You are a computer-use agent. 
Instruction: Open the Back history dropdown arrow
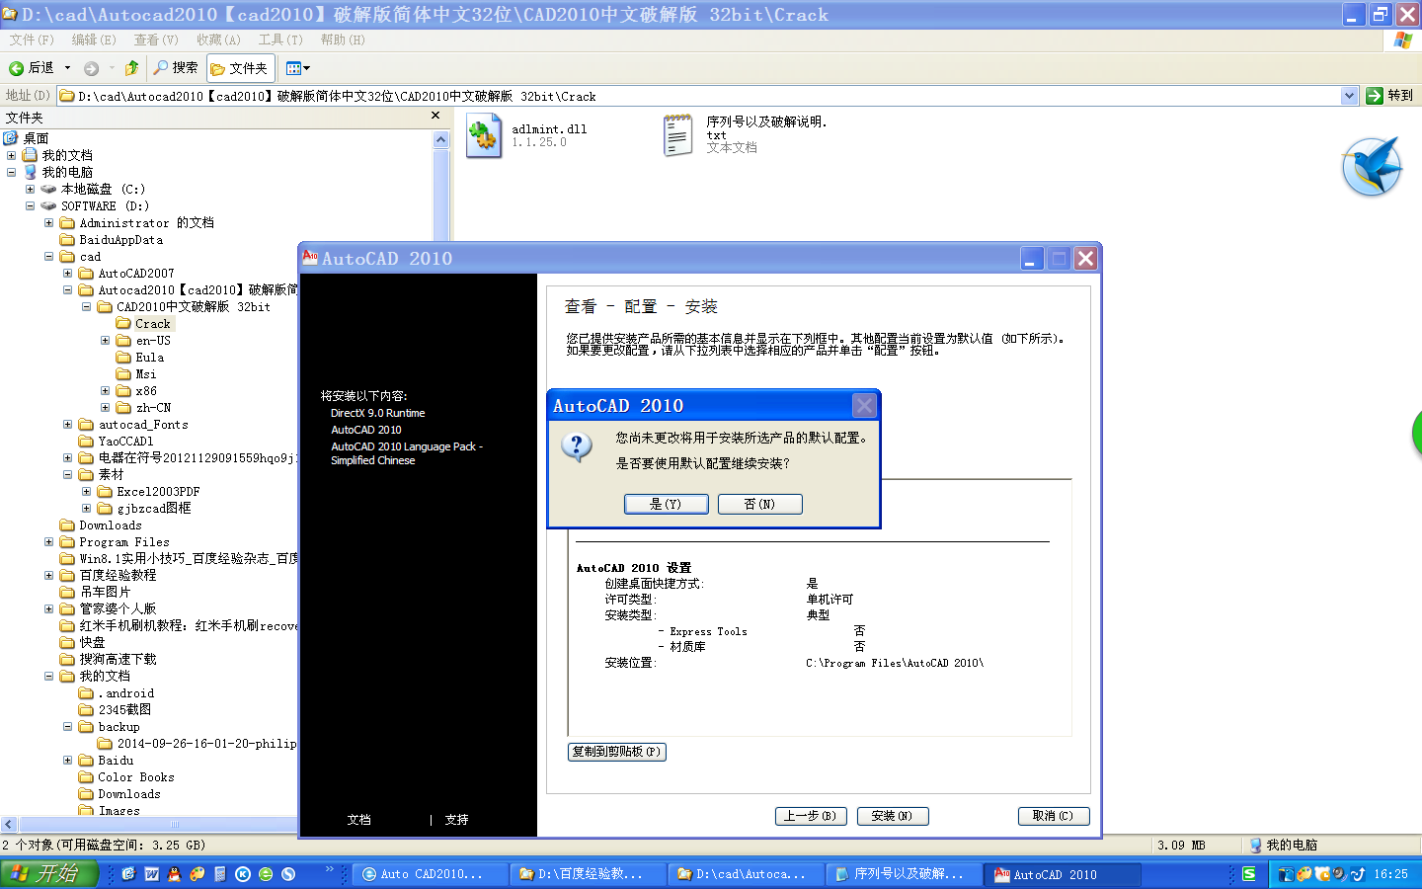pos(67,68)
